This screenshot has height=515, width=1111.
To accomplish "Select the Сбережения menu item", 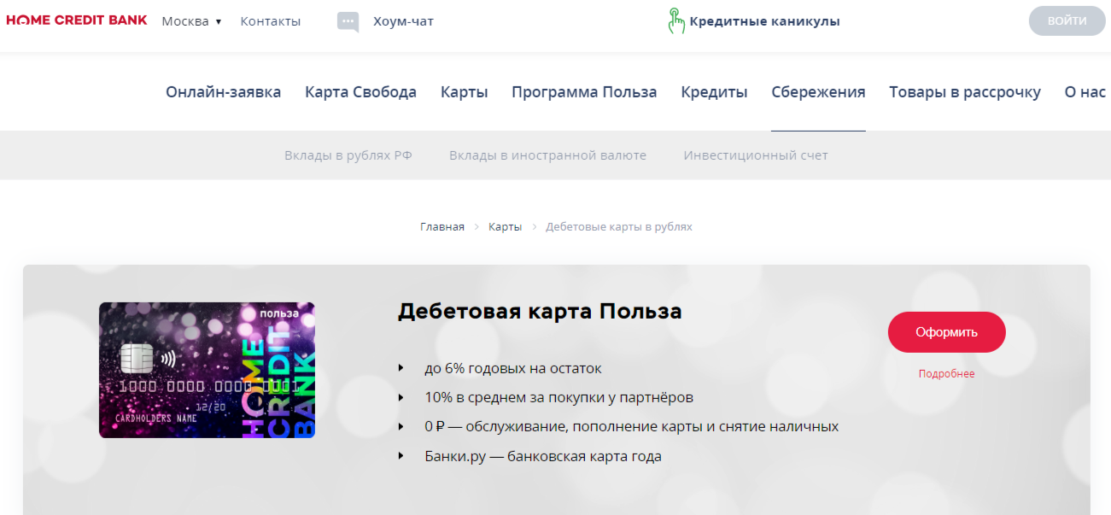I will tap(818, 92).
